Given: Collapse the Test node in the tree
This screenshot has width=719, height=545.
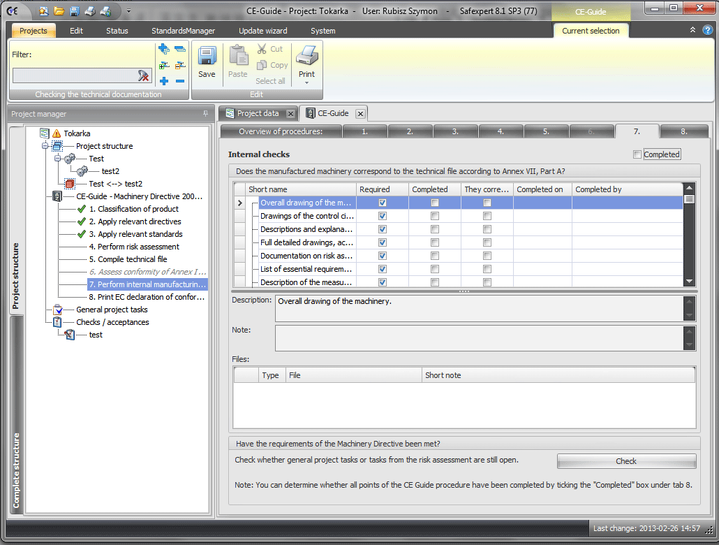Looking at the screenshot, I should coord(59,159).
